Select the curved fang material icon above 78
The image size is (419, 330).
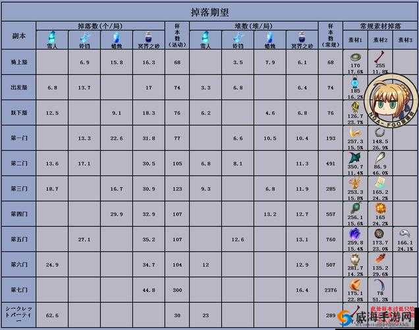(379, 284)
